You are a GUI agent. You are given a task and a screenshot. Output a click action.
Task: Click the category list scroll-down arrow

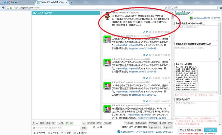(197, 89)
